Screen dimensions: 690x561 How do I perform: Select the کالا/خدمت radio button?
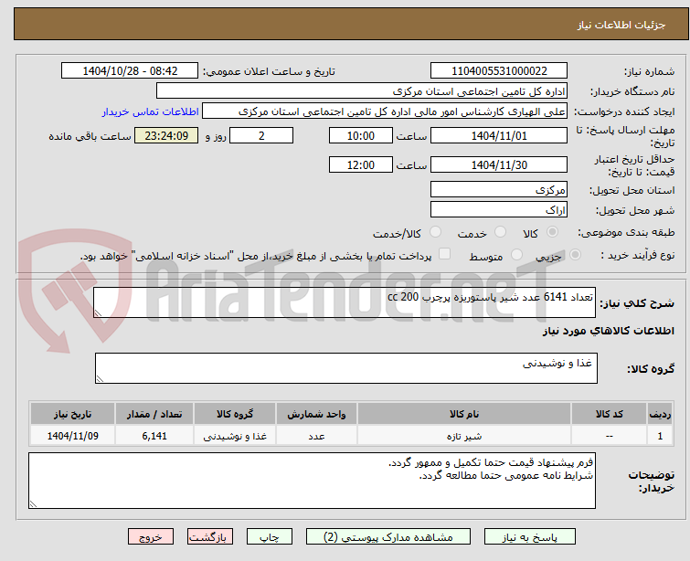[435, 232]
